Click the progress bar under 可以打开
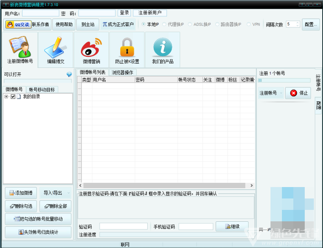The height and width of the screenshot is (248, 323). tap(38, 81)
